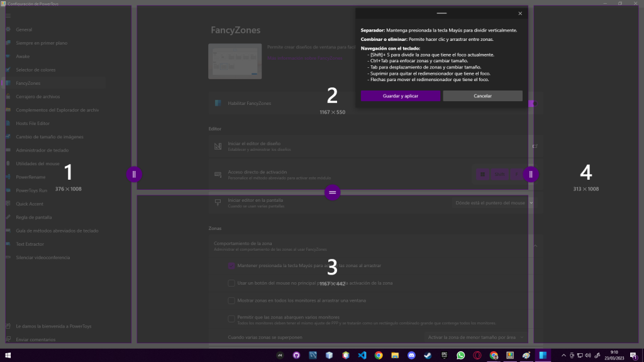Screen dimensions: 644x362
Task: Launch Steam from the taskbar
Action: click(x=428, y=355)
